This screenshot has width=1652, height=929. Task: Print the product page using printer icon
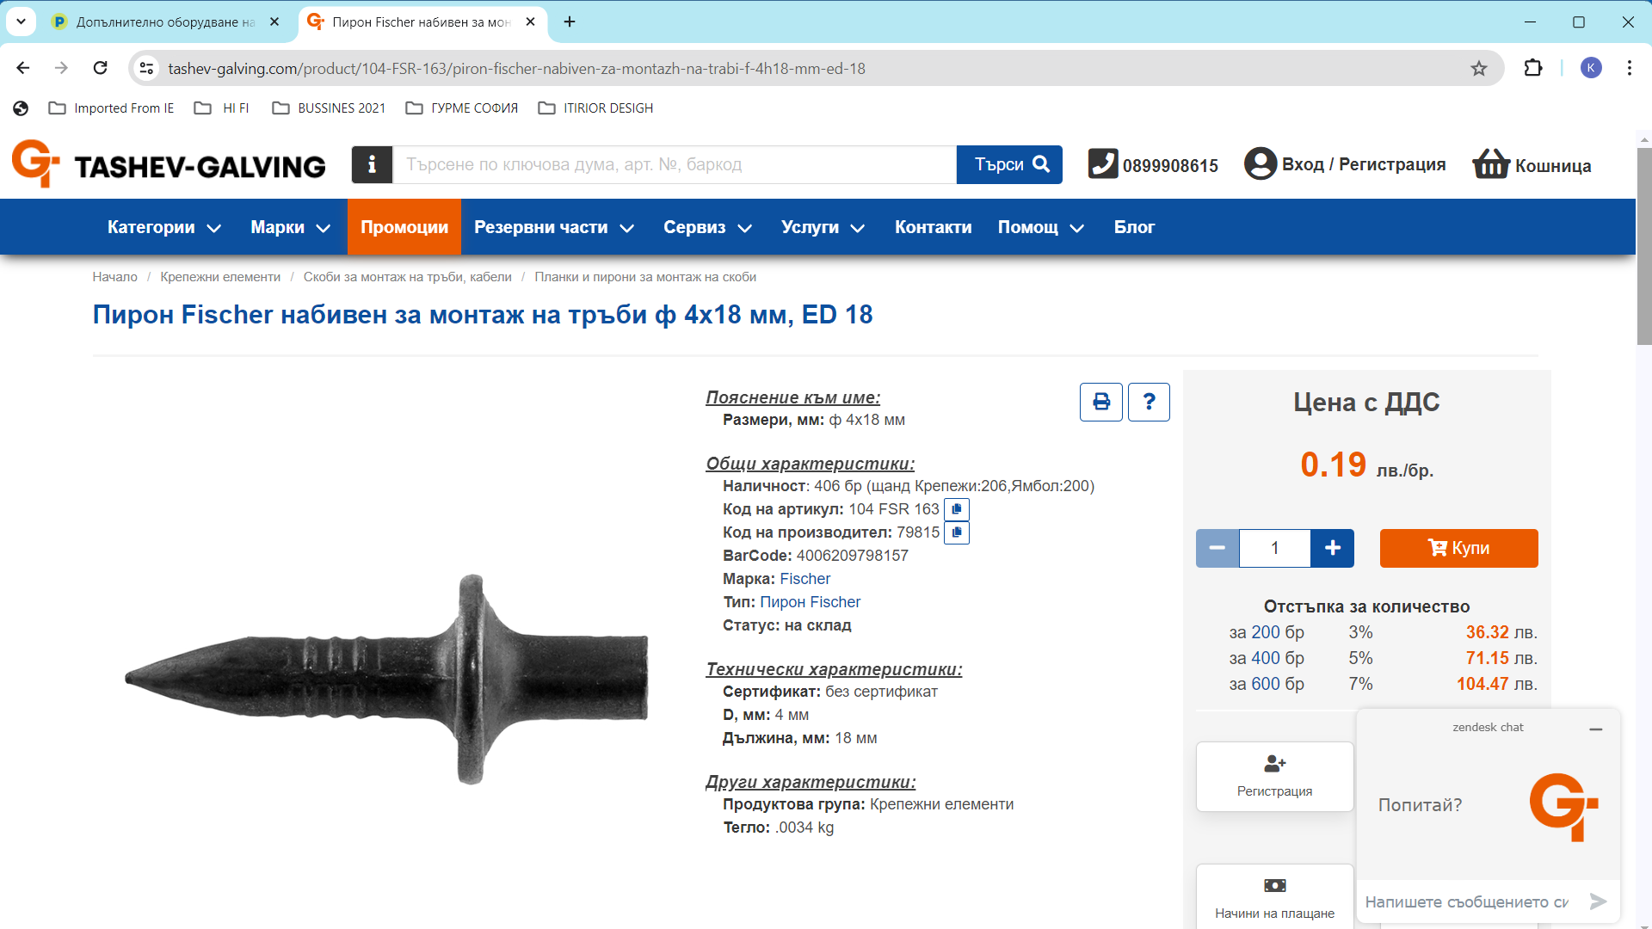[x=1100, y=402]
